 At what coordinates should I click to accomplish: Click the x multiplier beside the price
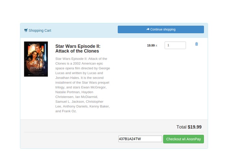(x=156, y=46)
